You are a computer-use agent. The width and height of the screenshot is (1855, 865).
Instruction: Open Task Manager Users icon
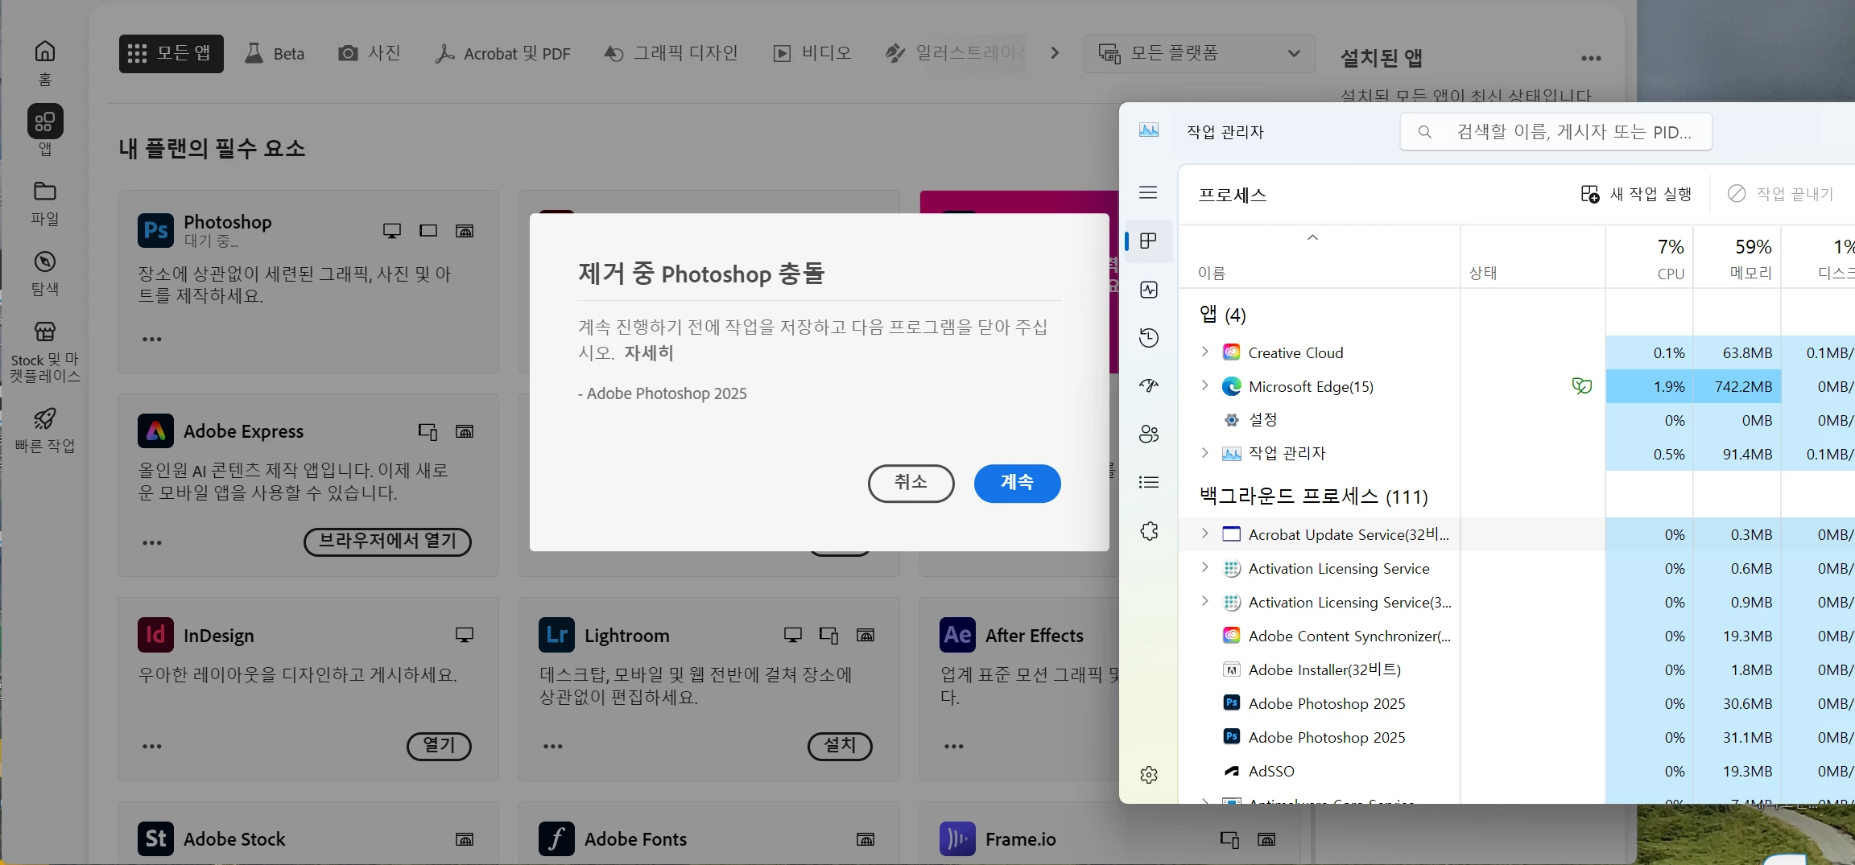coord(1149,435)
